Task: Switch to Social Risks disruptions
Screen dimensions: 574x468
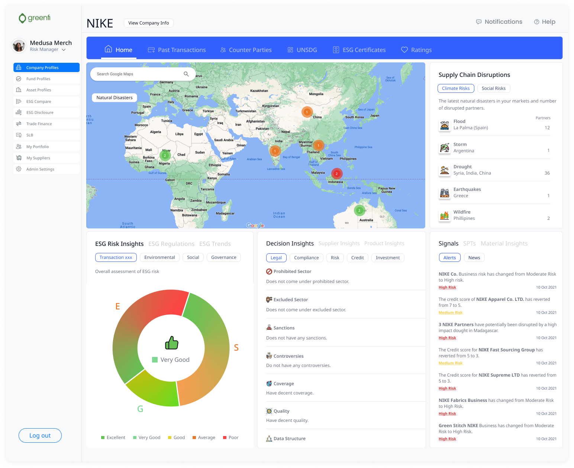Action: 494,88
